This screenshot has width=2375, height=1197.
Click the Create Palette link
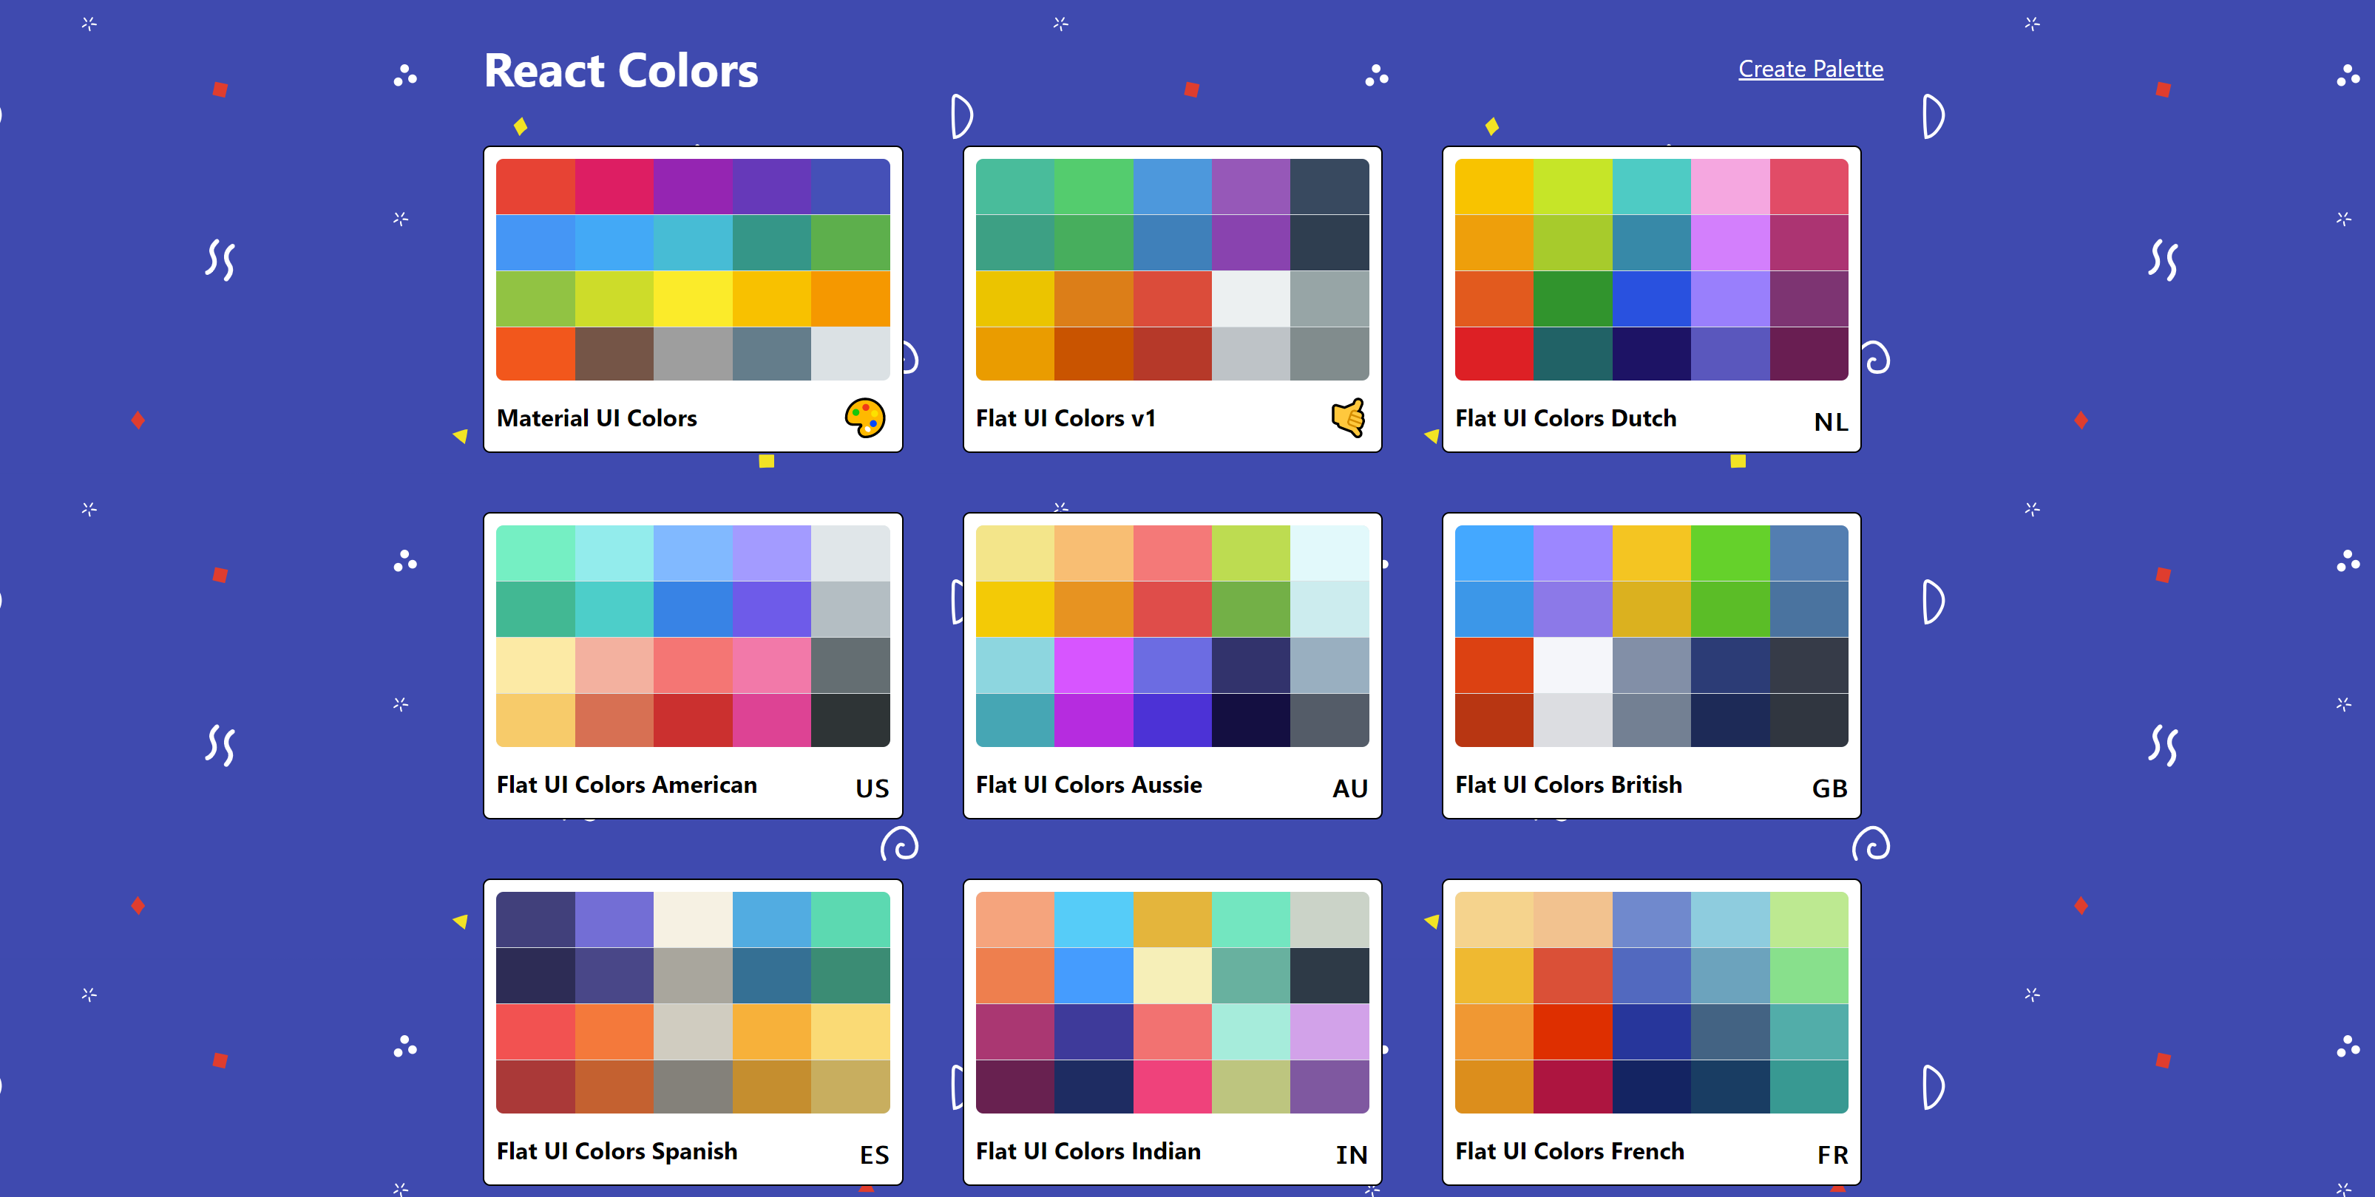pyautogui.click(x=1810, y=69)
